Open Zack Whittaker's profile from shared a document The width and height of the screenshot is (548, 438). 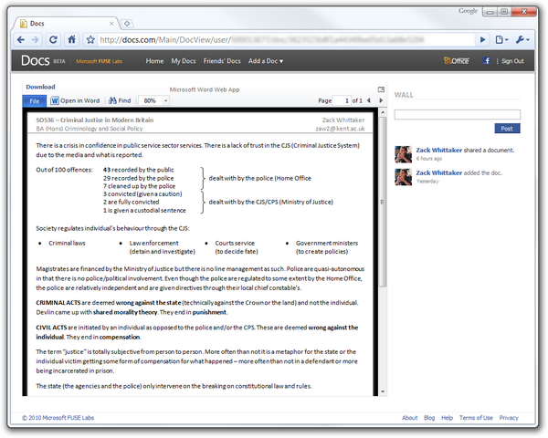439,150
